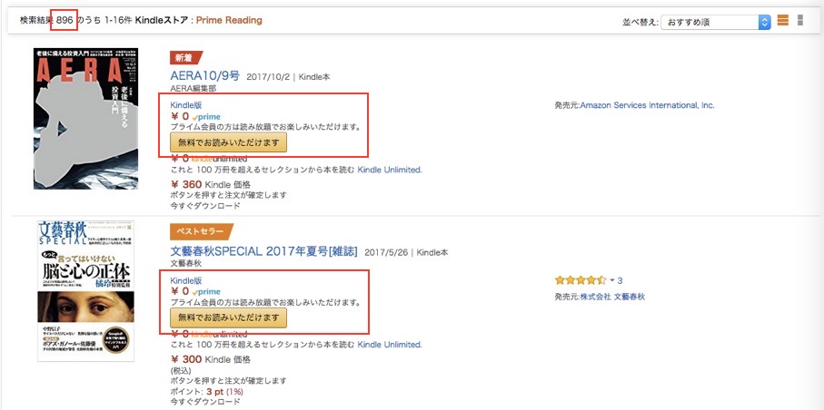
Task: Click the AERA magazine cover thumbnail
Action: pos(85,119)
